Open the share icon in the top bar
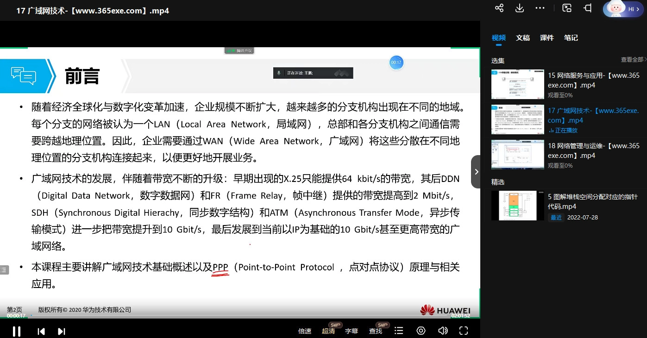 click(499, 8)
